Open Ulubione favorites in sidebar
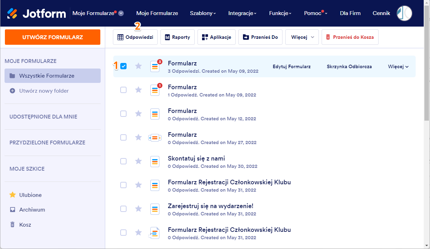430x249 pixels. pos(30,195)
